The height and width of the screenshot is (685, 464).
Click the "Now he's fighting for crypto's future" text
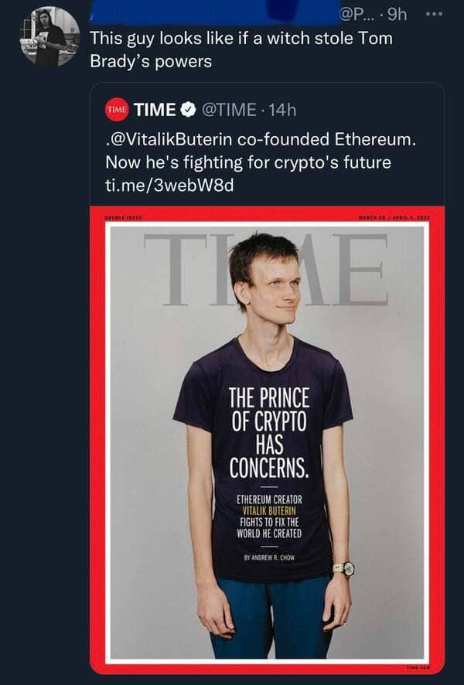(x=248, y=164)
